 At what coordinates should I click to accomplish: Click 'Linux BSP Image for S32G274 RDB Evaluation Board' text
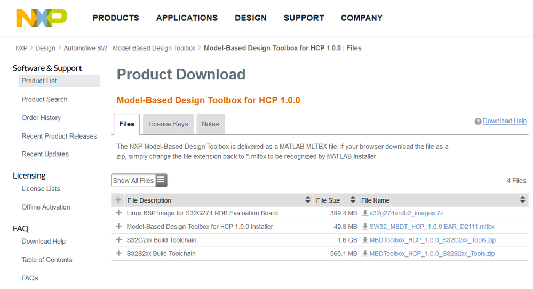(202, 213)
